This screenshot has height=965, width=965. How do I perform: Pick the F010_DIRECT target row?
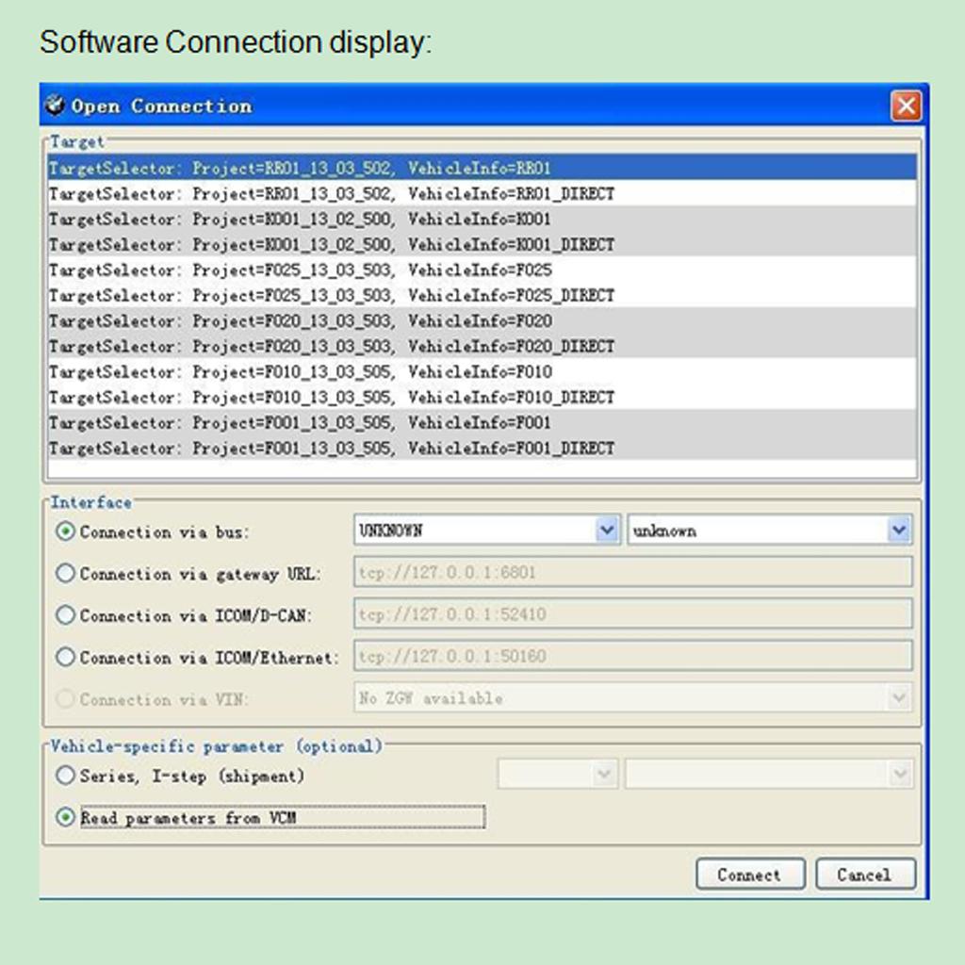[331, 398]
